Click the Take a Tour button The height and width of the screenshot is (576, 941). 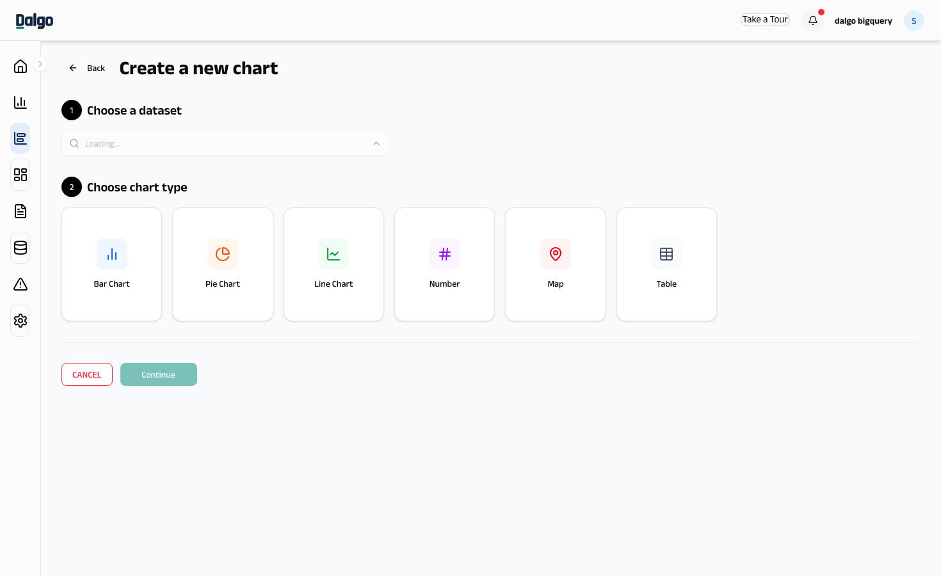pyautogui.click(x=765, y=20)
